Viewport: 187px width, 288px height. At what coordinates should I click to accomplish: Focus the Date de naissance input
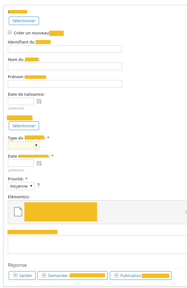[x=21, y=101]
